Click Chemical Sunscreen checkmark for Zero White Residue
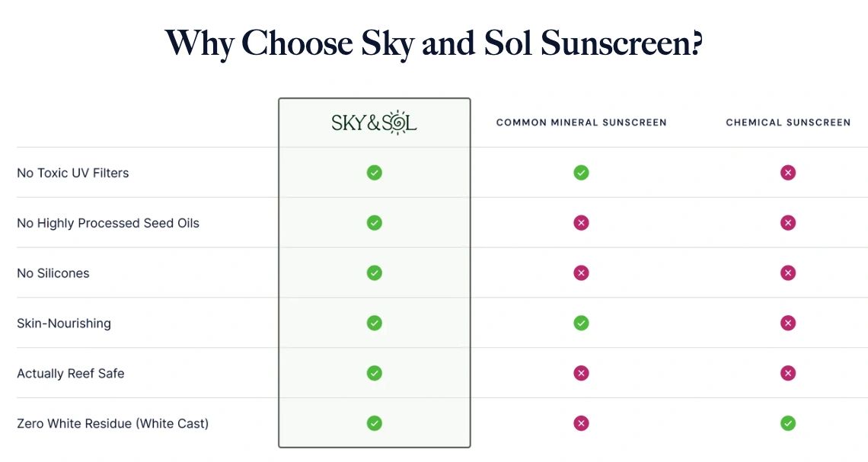The height and width of the screenshot is (462, 868). click(788, 423)
